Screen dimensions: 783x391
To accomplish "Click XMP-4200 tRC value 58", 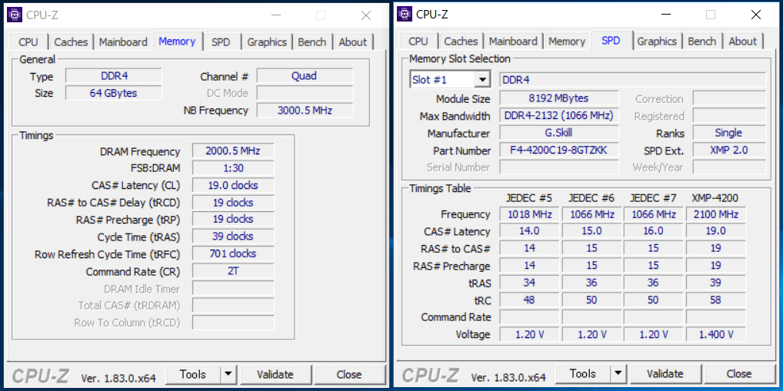I will coord(715,300).
